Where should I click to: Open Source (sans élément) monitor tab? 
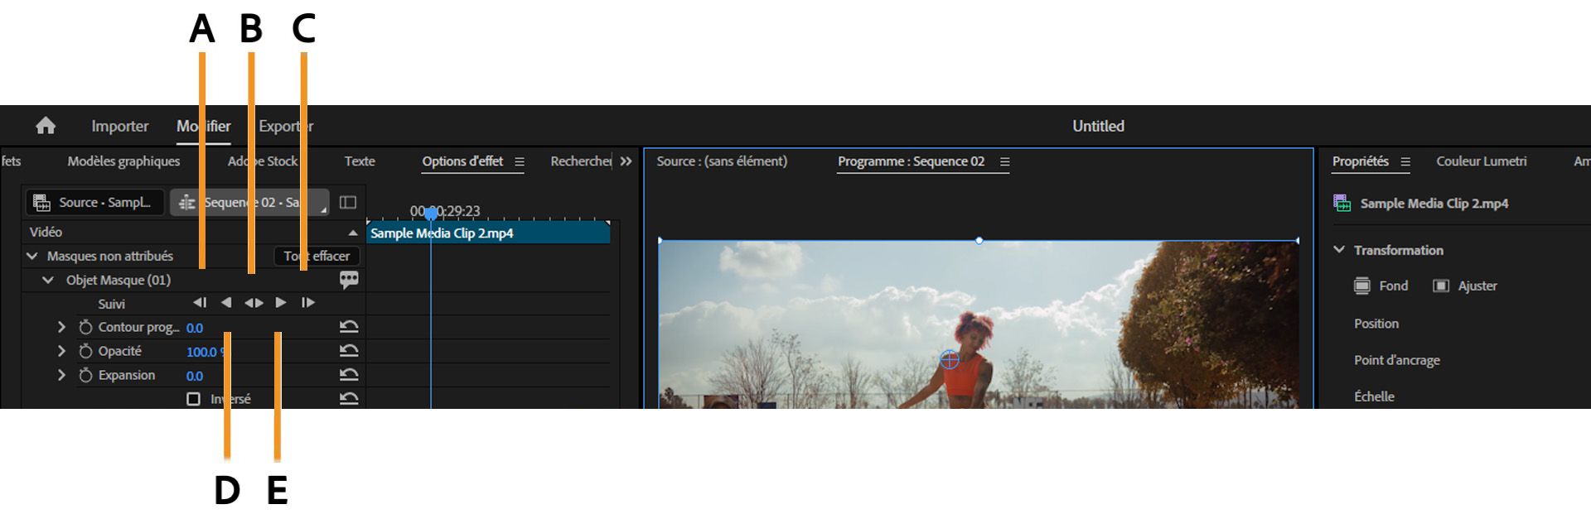tap(722, 161)
